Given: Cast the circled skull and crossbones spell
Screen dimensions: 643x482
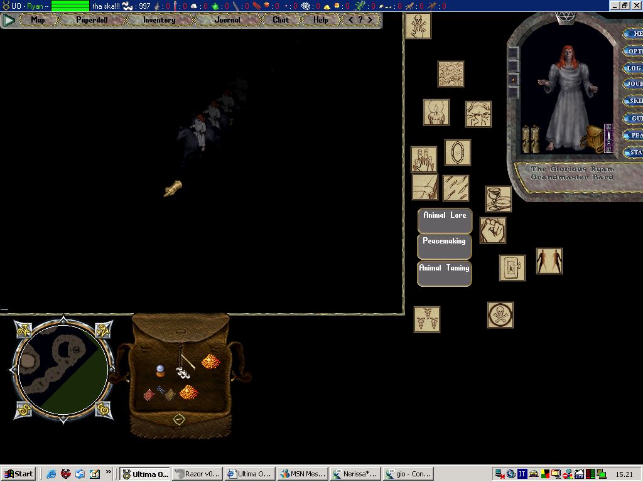Looking at the screenshot, I should (500, 315).
